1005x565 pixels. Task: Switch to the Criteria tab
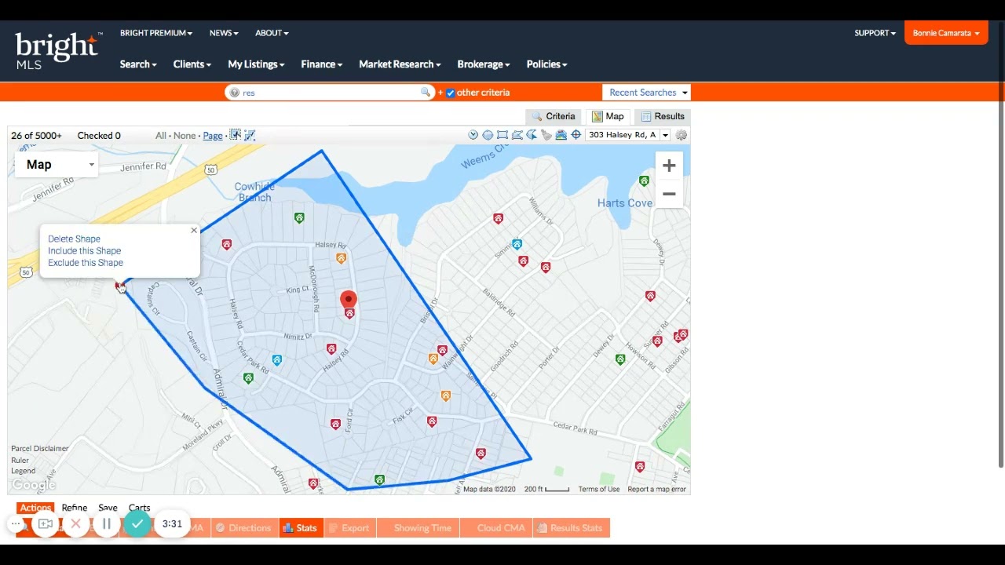point(553,116)
